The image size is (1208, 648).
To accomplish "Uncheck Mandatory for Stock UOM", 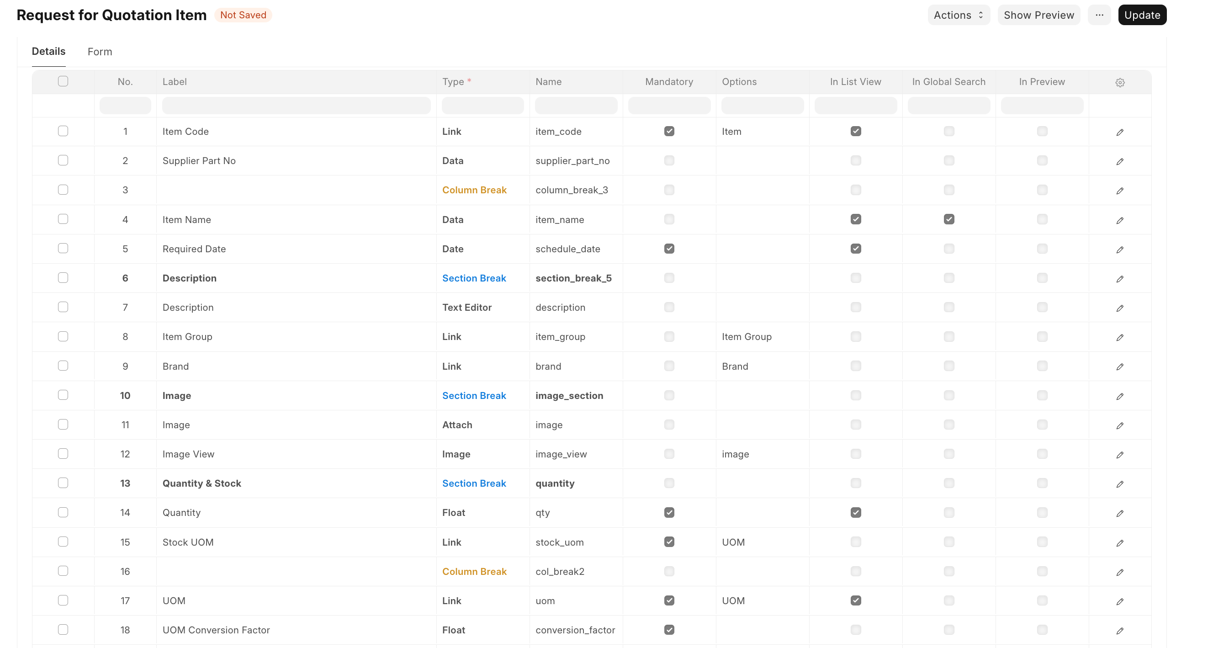I will pyautogui.click(x=669, y=542).
